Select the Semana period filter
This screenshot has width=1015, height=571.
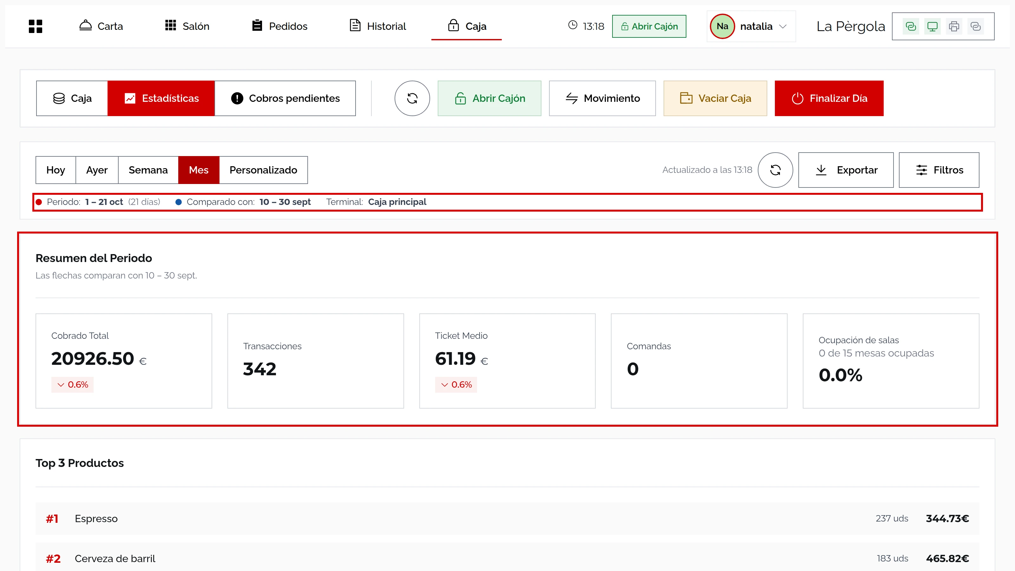(x=148, y=170)
